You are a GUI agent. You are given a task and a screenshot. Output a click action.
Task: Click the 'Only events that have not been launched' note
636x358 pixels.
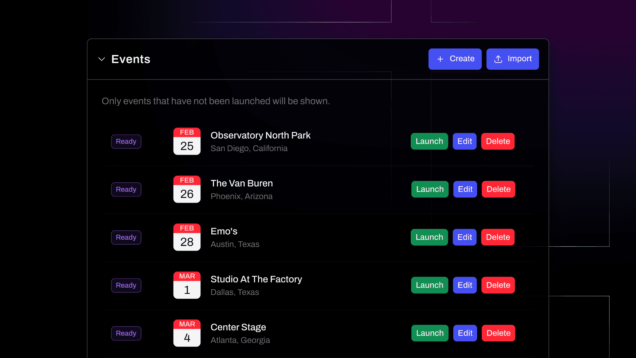(216, 101)
